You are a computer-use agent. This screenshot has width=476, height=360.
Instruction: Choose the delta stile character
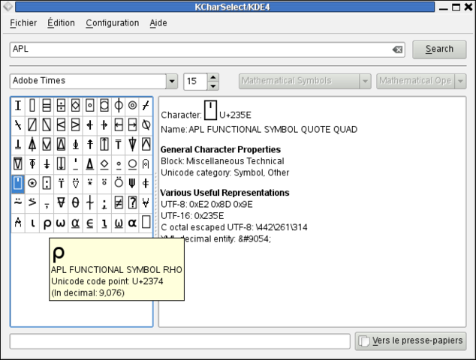32,144
